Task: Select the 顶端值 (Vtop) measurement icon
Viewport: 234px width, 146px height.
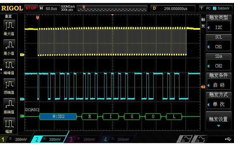Action: click(x=9, y=84)
